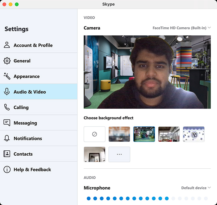Click the person icon beside Account & Profile
217x205 pixels.
click(7, 45)
